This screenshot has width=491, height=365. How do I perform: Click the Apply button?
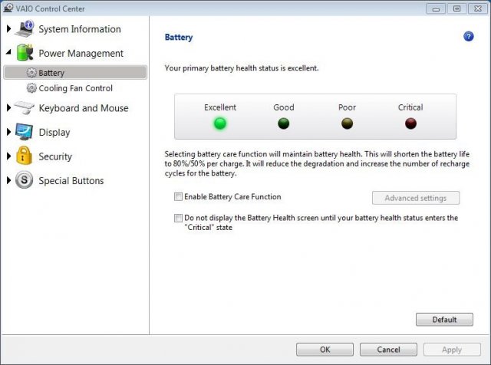pos(452,350)
